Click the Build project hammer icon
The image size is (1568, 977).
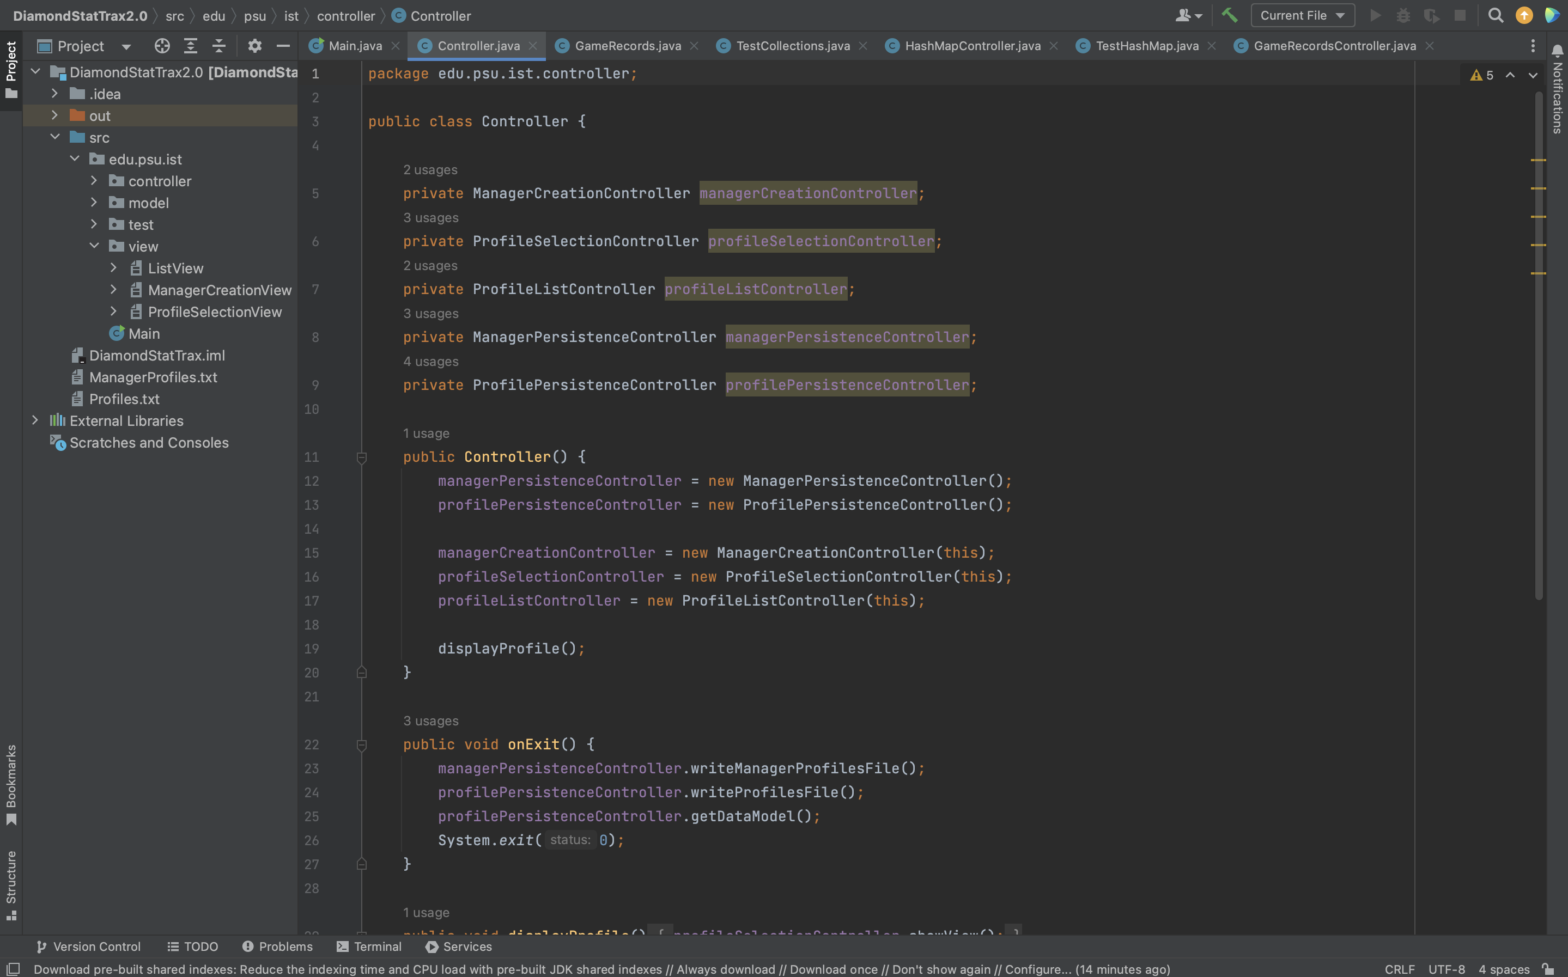click(1229, 15)
